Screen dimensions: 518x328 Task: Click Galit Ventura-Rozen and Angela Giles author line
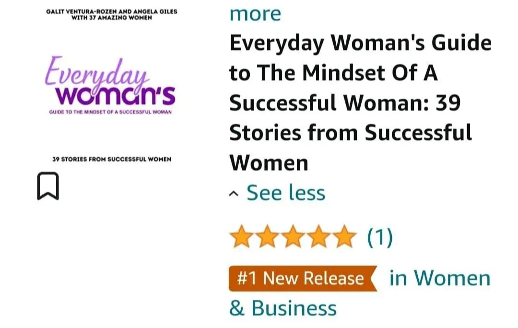point(112,11)
